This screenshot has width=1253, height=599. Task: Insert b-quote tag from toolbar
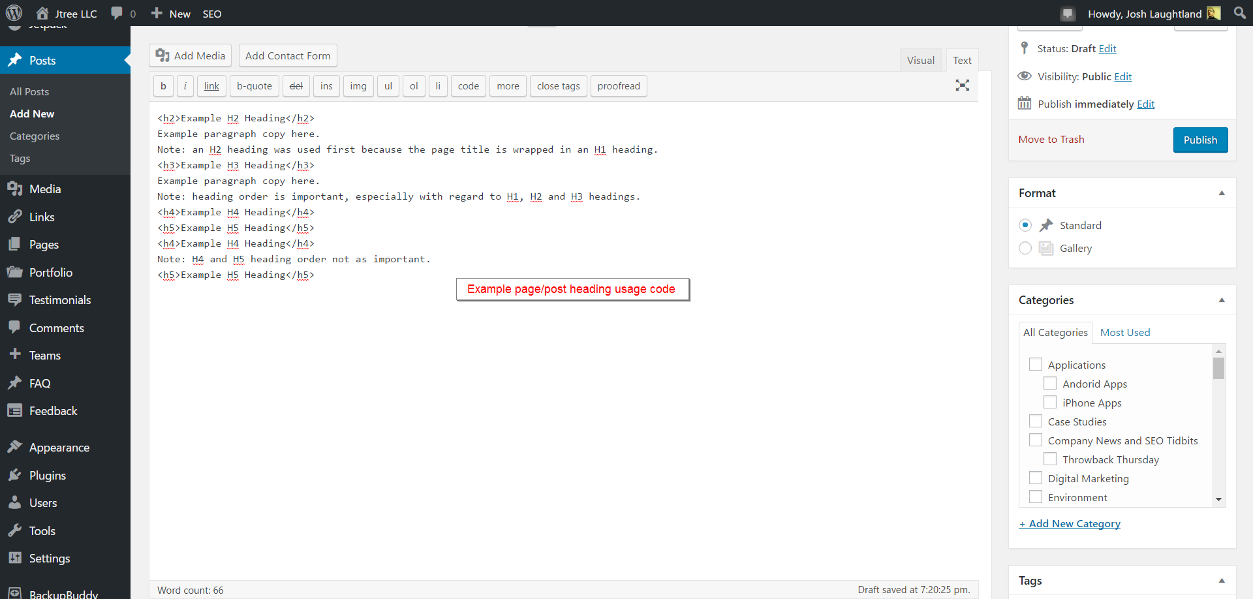click(254, 86)
